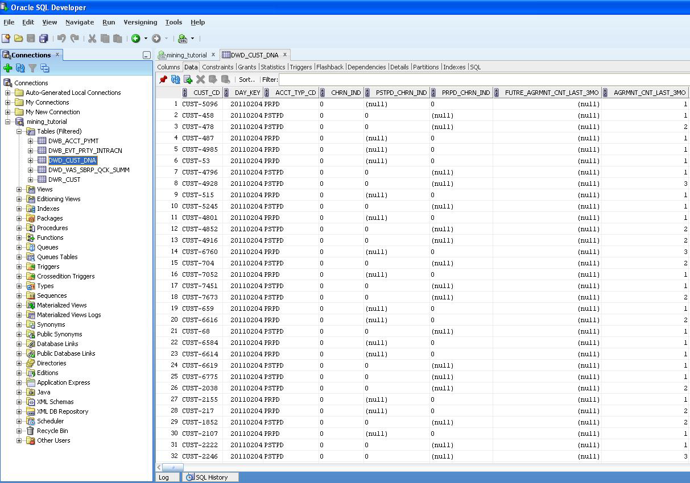Viewport: 690px width, 483px height.
Task: Apply filter using funnel icon in Connections
Action: tap(32, 68)
